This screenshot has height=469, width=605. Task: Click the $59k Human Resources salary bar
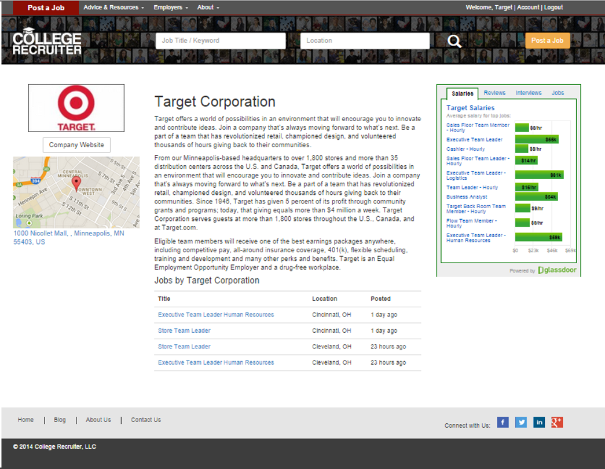(x=538, y=237)
